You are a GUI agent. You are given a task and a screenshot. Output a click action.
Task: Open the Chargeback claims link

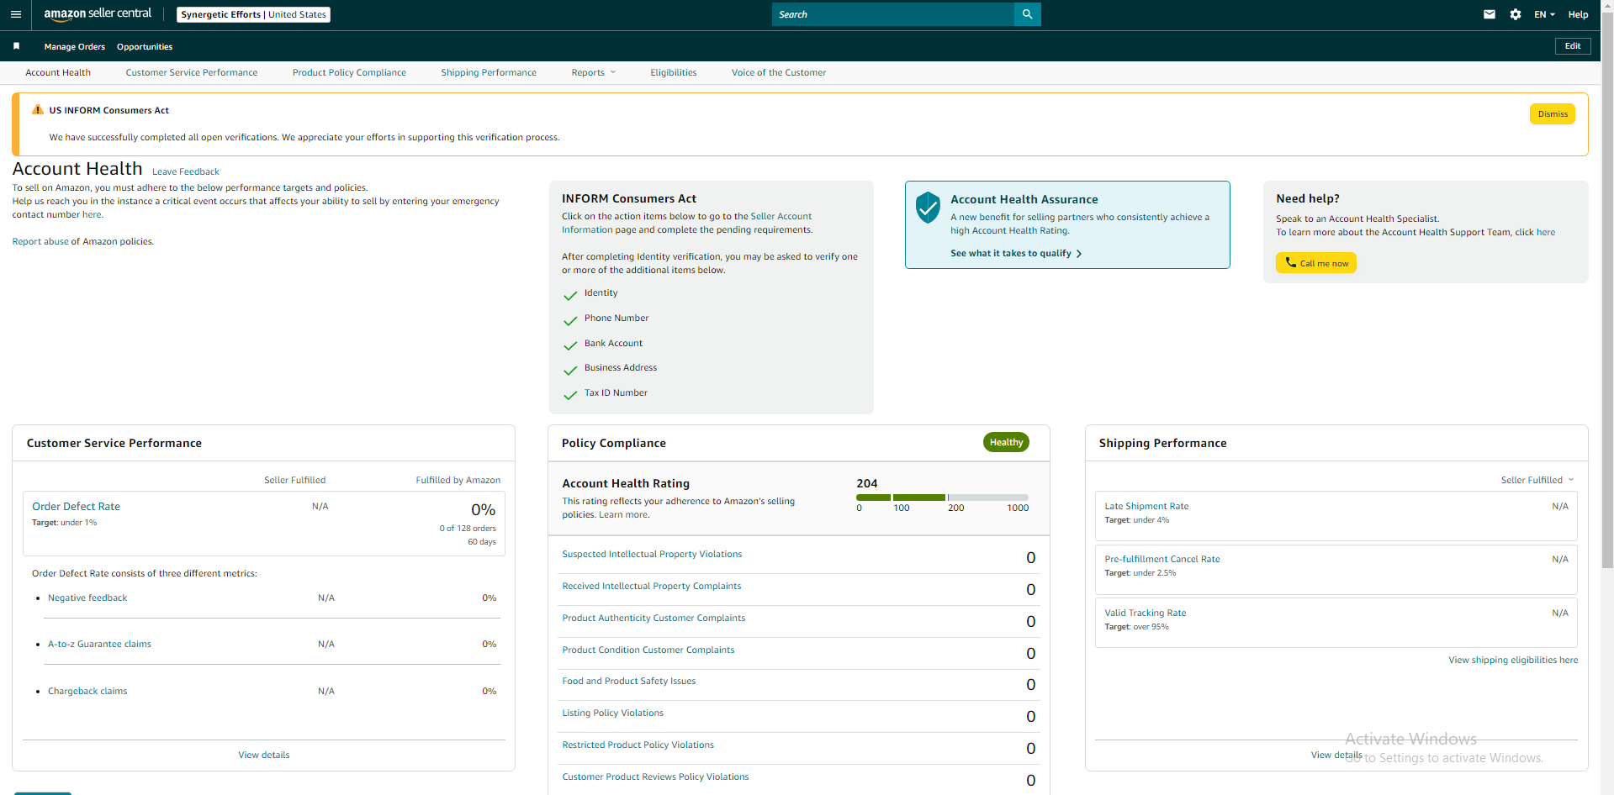(x=87, y=691)
